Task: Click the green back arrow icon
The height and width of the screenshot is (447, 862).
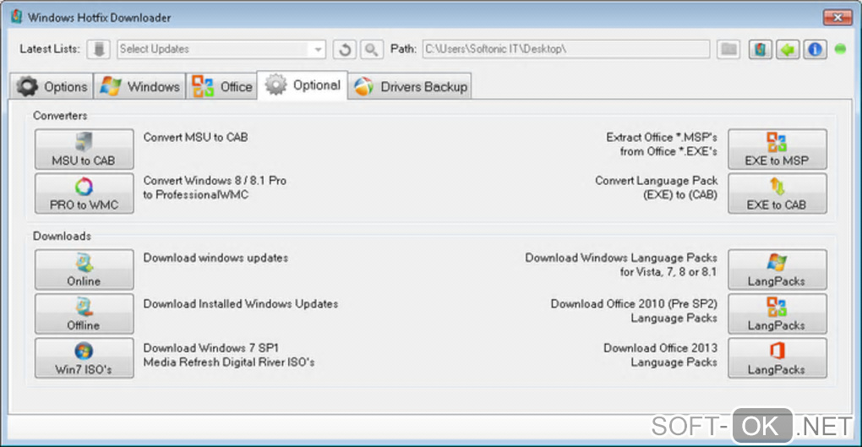Action: pos(788,50)
